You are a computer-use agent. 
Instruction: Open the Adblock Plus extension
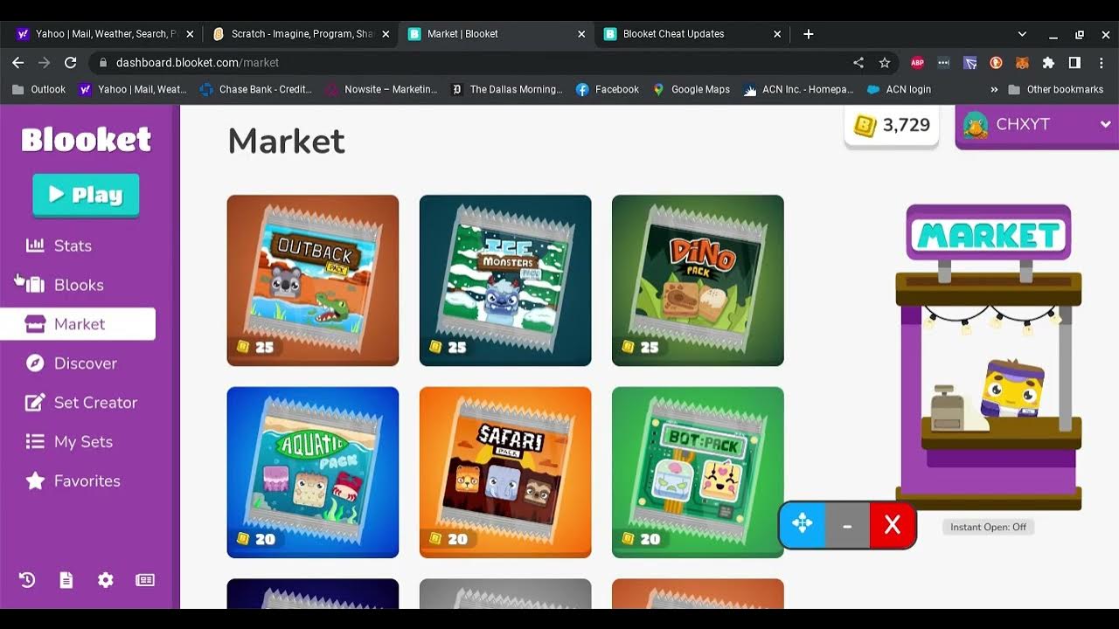[917, 63]
